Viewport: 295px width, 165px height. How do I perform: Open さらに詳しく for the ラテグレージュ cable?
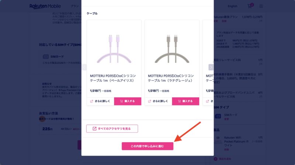point(159,101)
